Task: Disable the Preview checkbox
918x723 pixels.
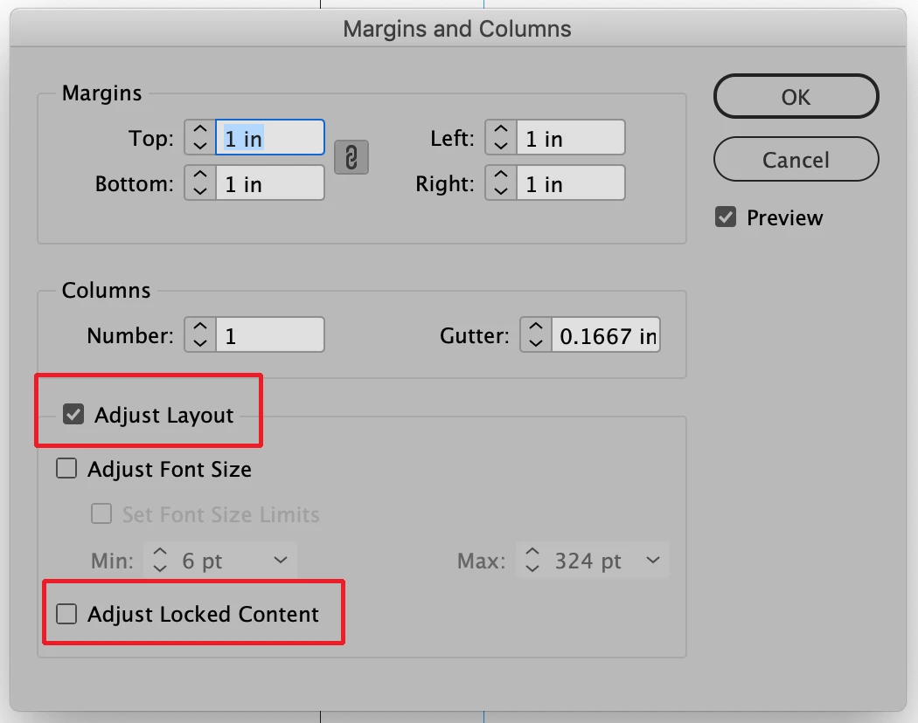Action: click(x=726, y=217)
